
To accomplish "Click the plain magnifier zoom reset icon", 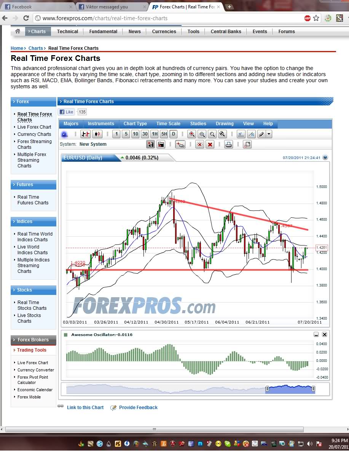I will (212, 134).
